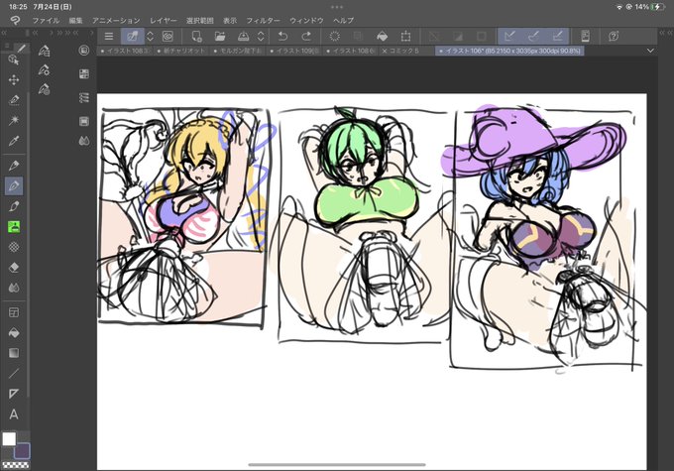Select the Text tool
674x471 pixels.
click(14, 414)
